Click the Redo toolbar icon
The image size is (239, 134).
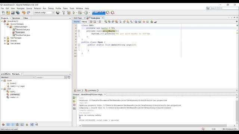(x=28, y=13)
